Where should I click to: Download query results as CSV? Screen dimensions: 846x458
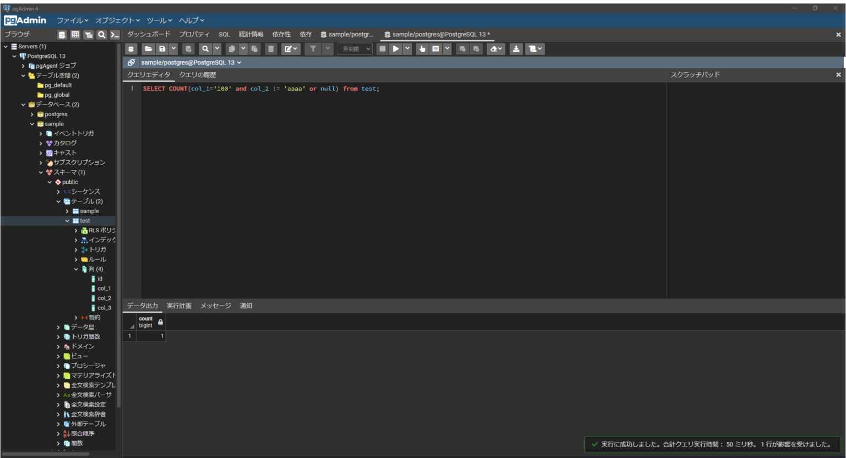tap(516, 49)
